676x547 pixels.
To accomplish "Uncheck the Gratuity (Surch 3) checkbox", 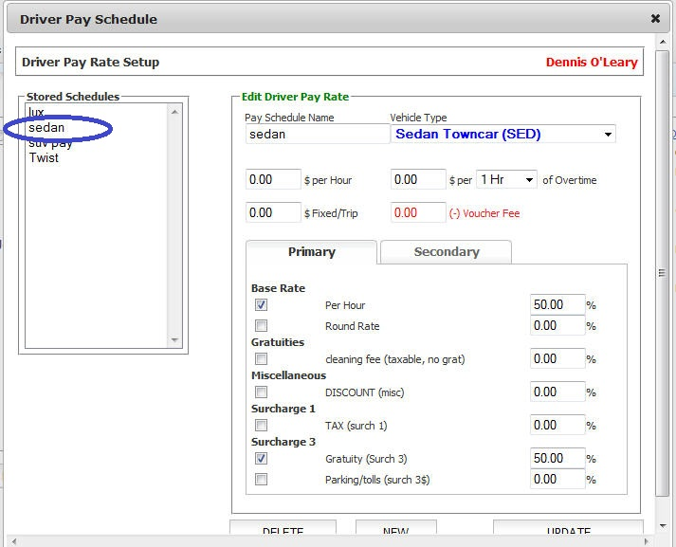I will 261,459.
